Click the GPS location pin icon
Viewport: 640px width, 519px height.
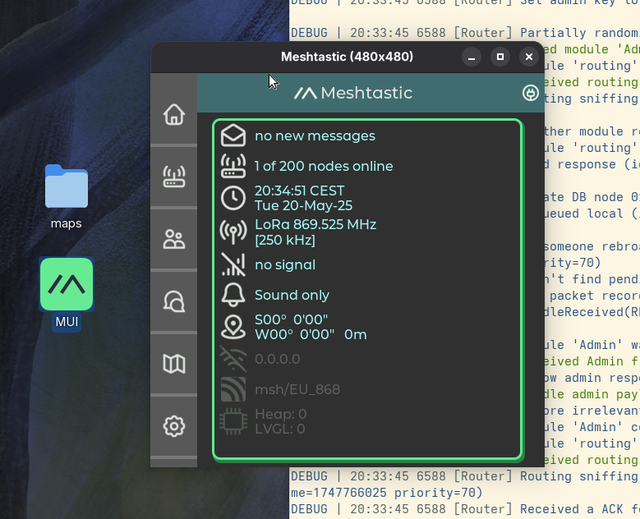pyautogui.click(x=233, y=327)
